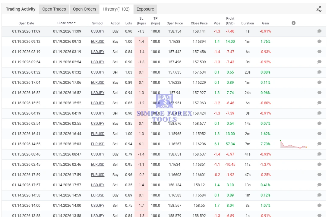This screenshot has height=217, width=329.
Task: Click comment bubble on 01.16.2026 17:04 row
Action: tap(319, 83)
